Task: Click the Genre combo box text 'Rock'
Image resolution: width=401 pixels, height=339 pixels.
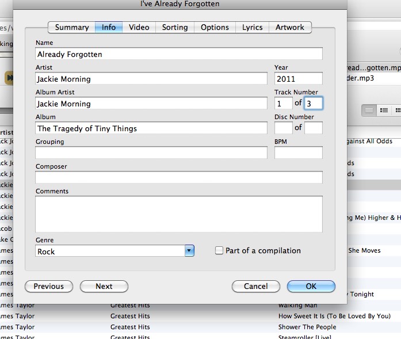Action: [110, 251]
